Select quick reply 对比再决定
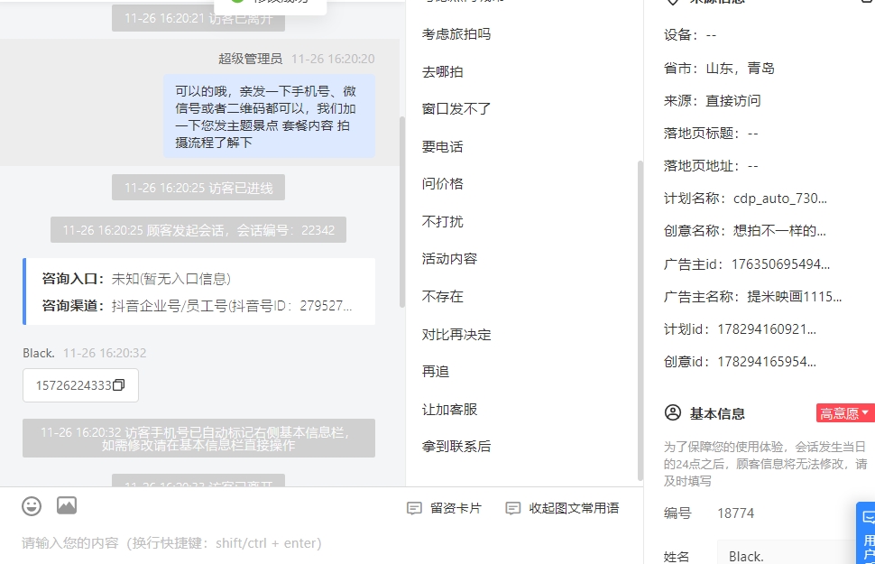Screen dimensions: 875x564 (x=456, y=335)
